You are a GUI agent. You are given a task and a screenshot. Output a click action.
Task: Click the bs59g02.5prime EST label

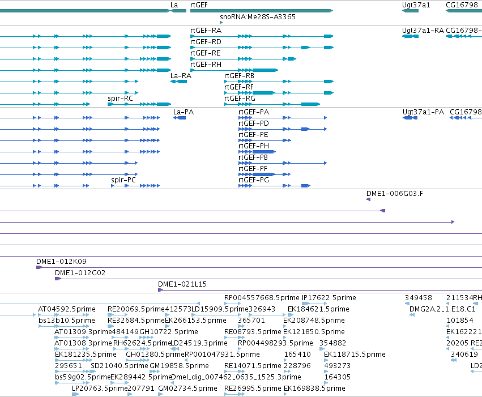[83, 377]
